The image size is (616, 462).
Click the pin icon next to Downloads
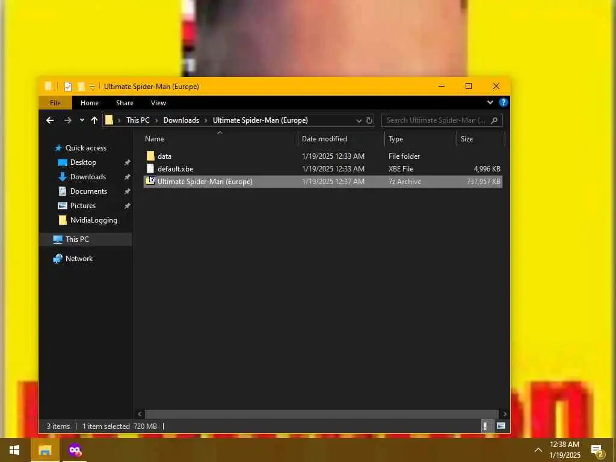[x=127, y=177]
